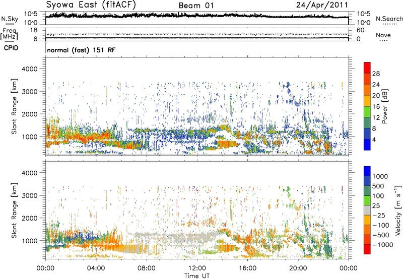Click the yellow 16-20 dB power swatch
The height and width of the screenshot is (279, 403).
pyautogui.click(x=367, y=100)
